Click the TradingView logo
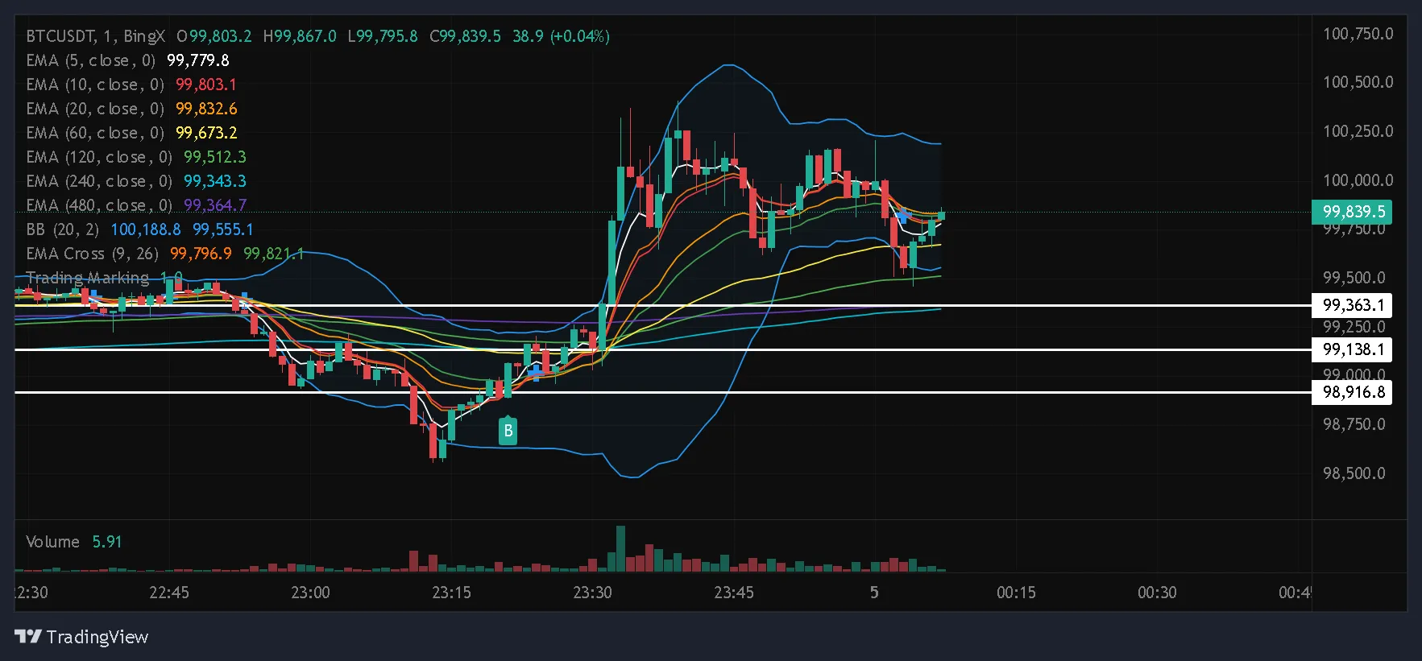The image size is (1422, 661). pos(81,637)
